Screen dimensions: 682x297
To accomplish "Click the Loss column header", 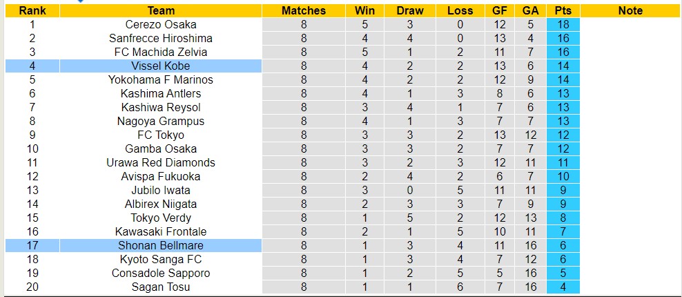I will [460, 10].
